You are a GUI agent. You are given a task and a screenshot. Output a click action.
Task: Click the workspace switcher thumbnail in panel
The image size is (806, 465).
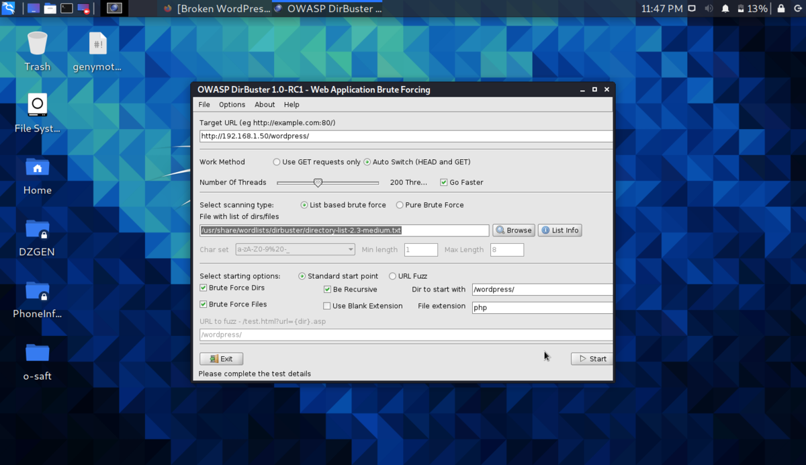[x=115, y=9]
